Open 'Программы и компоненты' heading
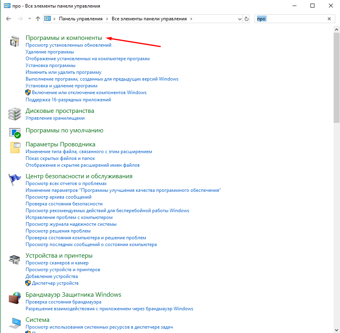Image resolution: width=340 pixels, height=333 pixels. point(64,38)
